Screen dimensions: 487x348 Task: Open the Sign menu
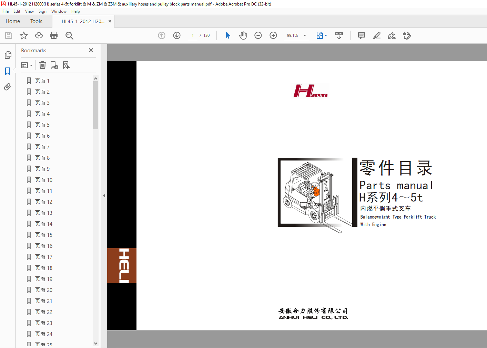[x=42, y=11]
